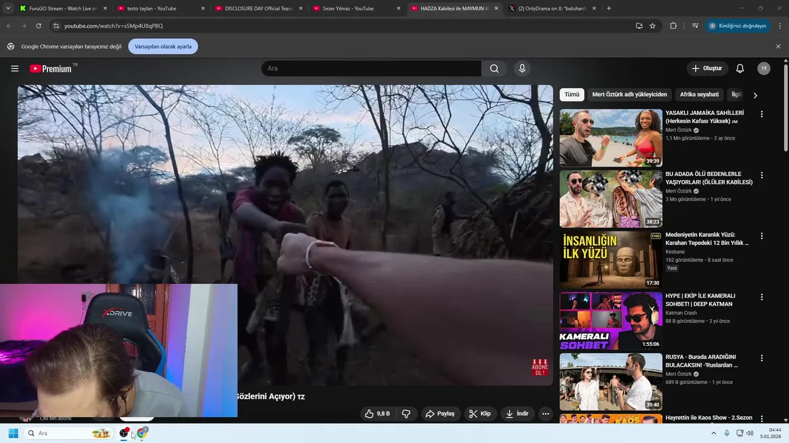789x443 pixels.
Task: Open OBS app icon on taskbar
Action: tap(124, 433)
